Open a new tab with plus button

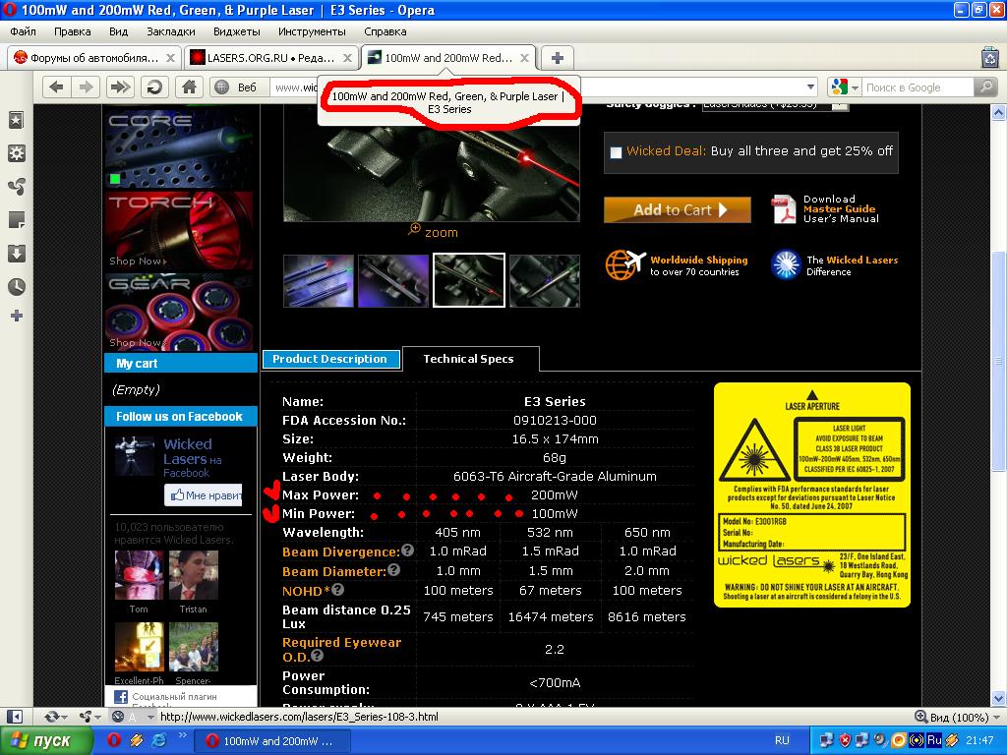click(558, 58)
